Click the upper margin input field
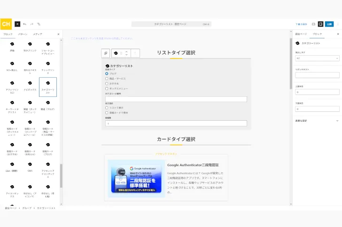The image size is (342, 227). click(317, 92)
